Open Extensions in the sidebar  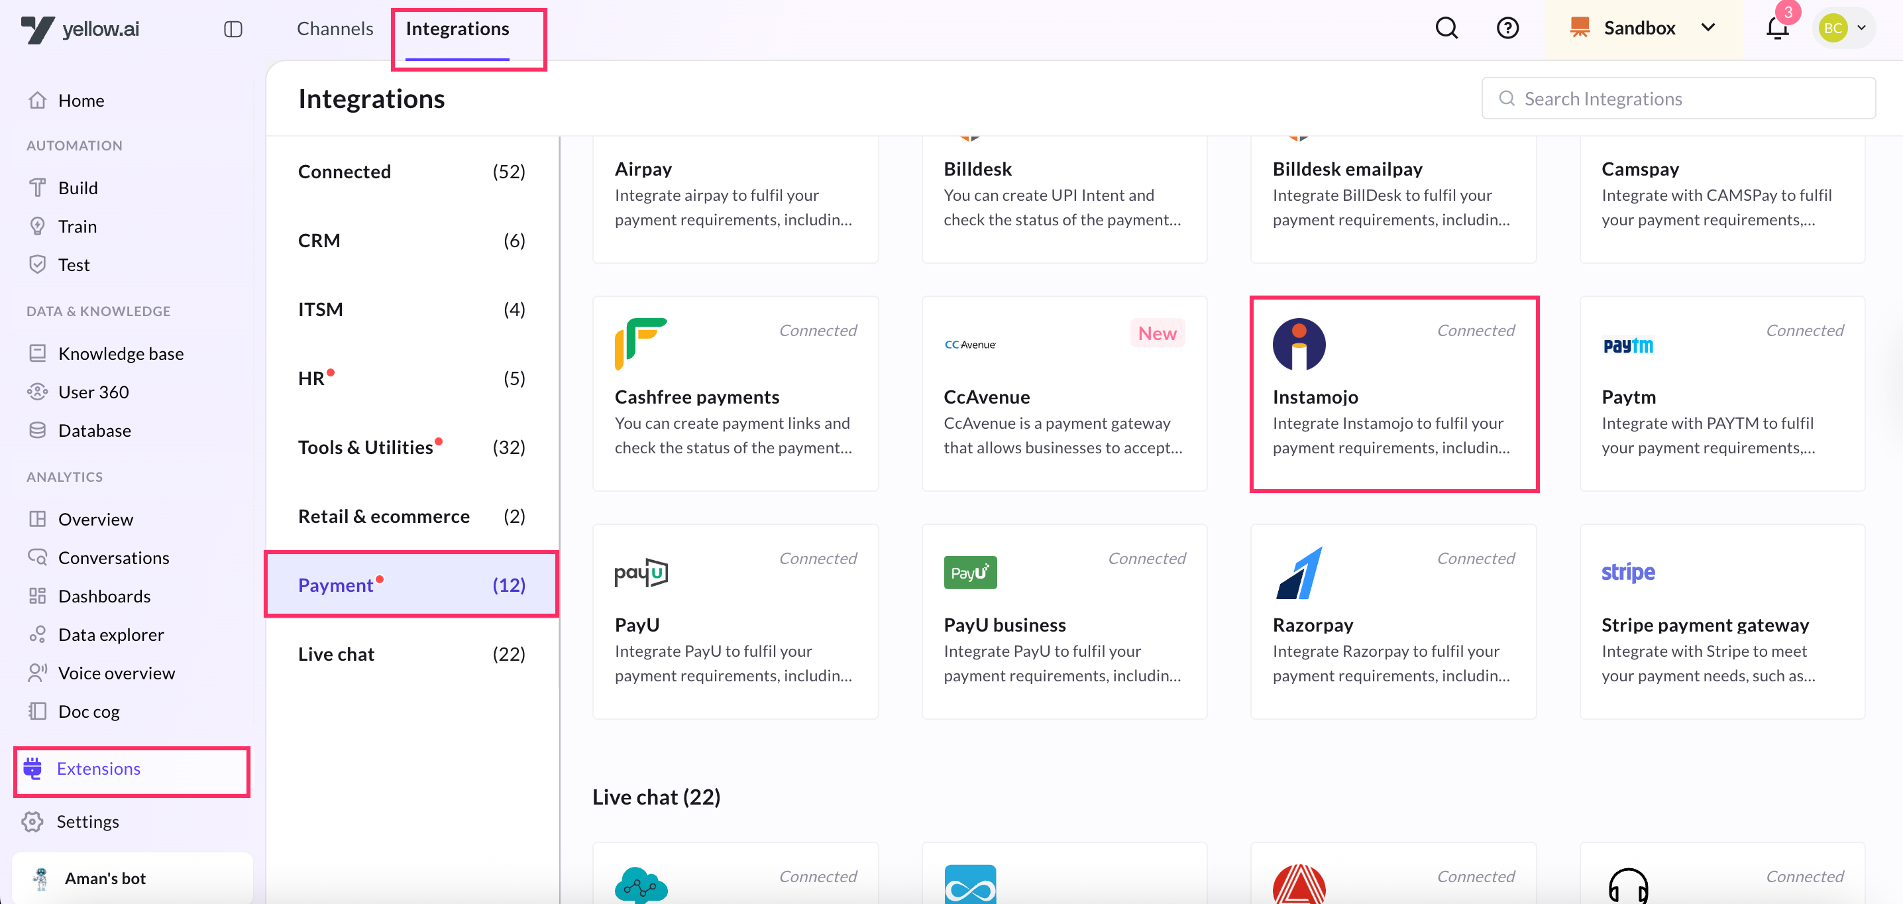pos(131,769)
